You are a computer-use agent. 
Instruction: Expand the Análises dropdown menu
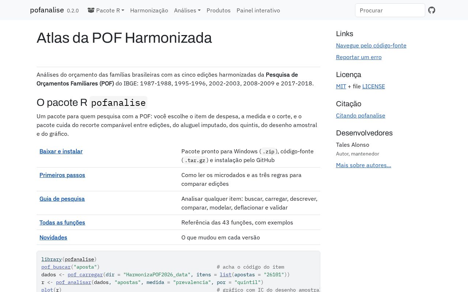coord(187,10)
